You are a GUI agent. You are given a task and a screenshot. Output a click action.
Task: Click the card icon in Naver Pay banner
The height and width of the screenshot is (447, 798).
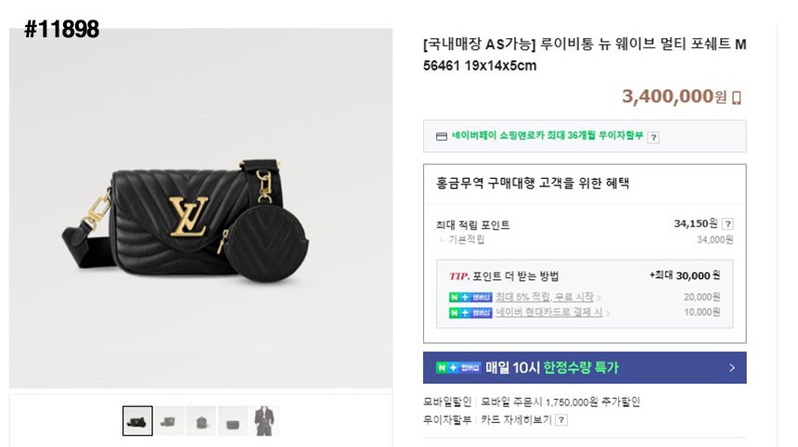[442, 136]
